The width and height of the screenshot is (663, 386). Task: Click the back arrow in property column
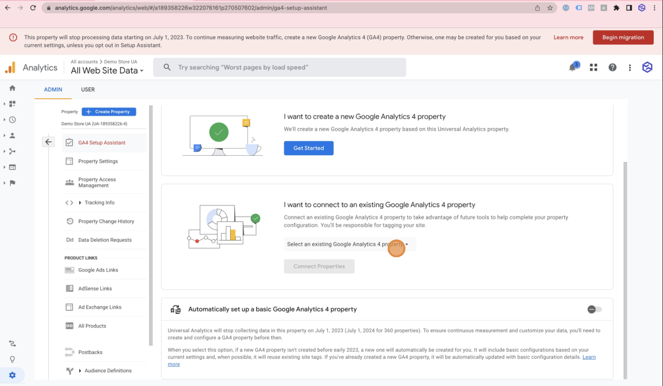pyautogui.click(x=48, y=142)
